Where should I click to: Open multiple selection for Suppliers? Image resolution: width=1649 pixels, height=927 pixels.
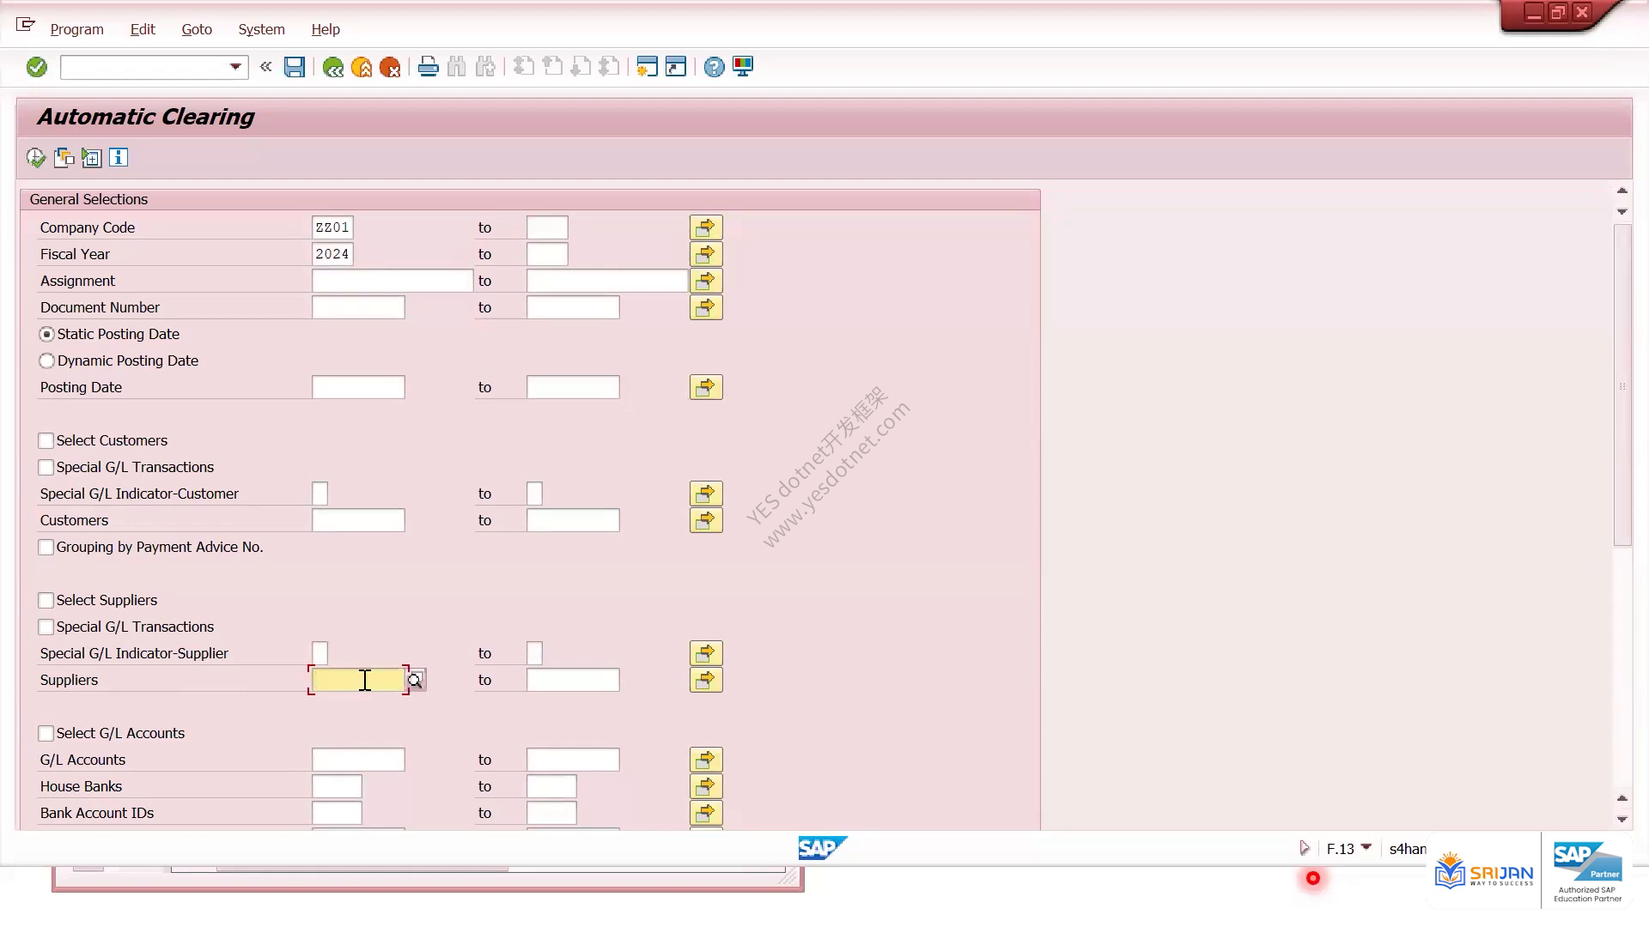(706, 680)
